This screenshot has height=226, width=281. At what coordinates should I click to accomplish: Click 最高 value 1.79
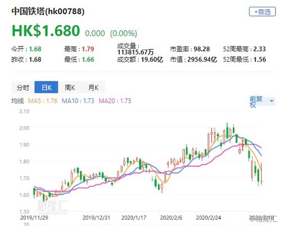tap(88, 49)
